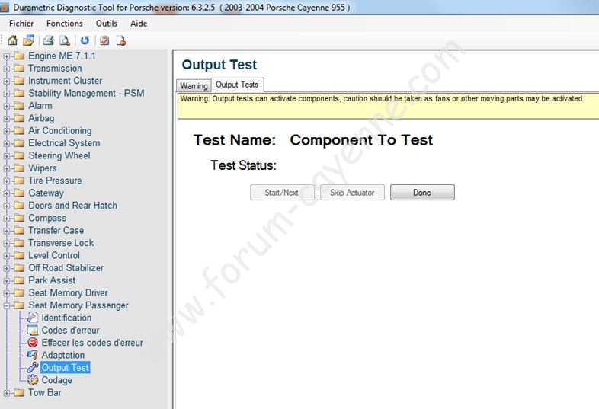This screenshot has height=409, width=599.
Task: Click the Skip Actuator button
Action: pos(352,193)
